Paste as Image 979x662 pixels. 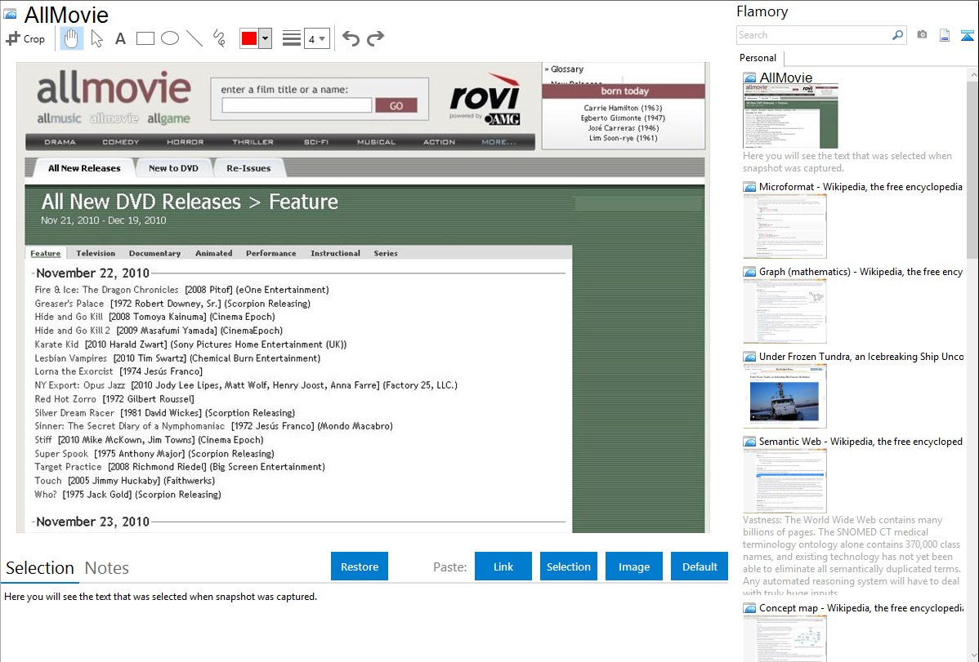[x=633, y=566]
